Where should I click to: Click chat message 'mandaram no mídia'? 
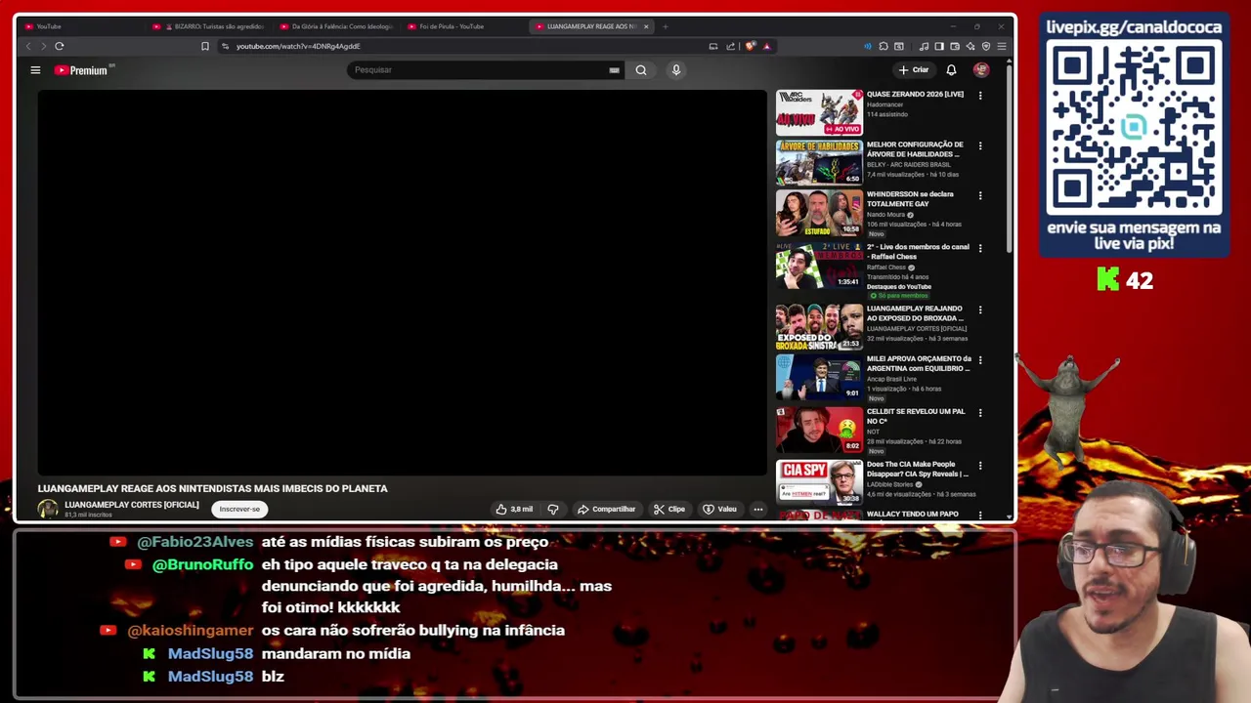[x=335, y=653]
